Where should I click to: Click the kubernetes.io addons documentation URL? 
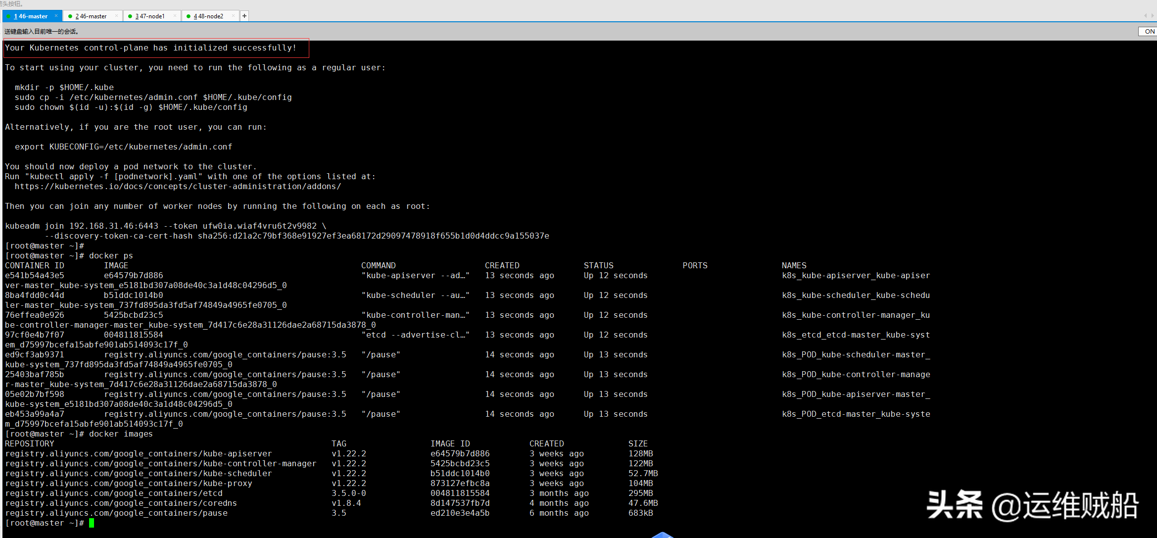178,187
